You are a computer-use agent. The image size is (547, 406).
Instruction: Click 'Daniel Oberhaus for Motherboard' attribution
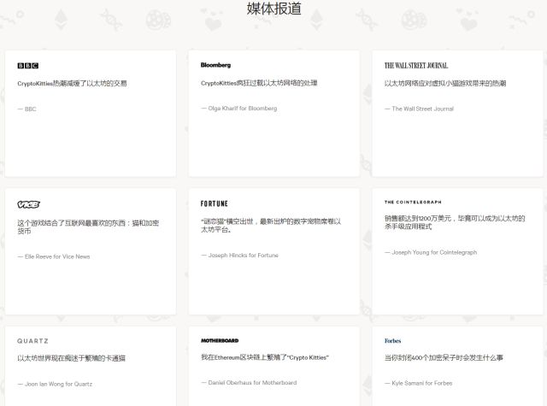(252, 383)
